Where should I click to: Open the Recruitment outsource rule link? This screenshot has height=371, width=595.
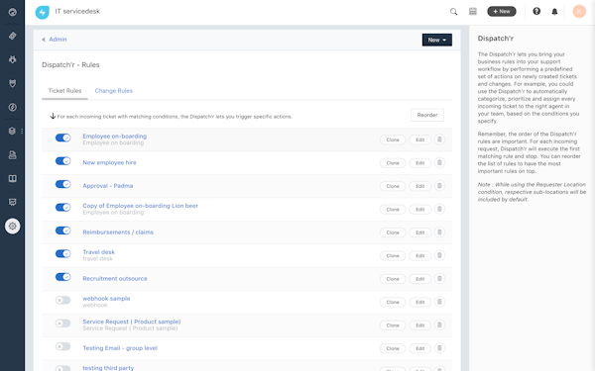click(115, 279)
